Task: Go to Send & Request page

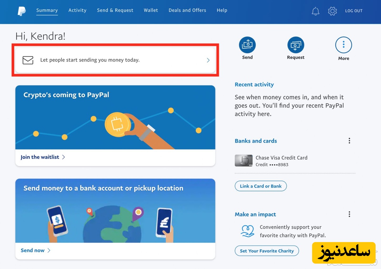Action: [115, 10]
